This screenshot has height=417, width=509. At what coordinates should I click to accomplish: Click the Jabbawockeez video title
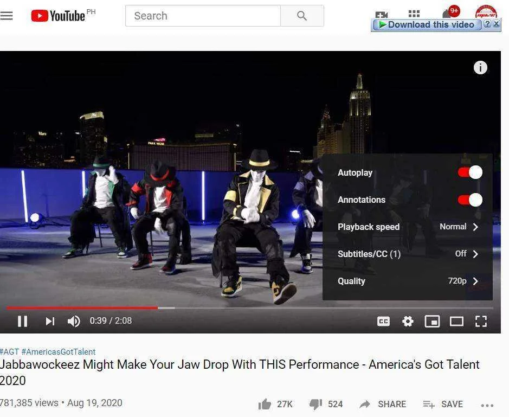point(240,372)
